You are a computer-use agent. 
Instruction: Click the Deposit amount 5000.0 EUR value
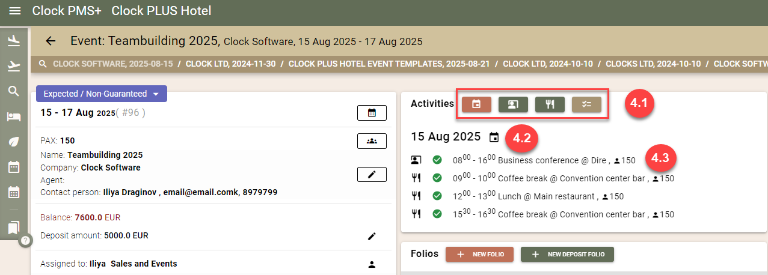coord(126,235)
